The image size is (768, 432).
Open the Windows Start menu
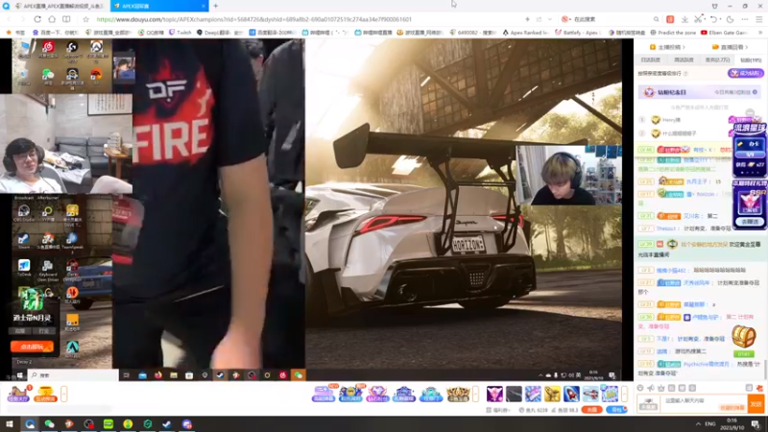[10, 424]
